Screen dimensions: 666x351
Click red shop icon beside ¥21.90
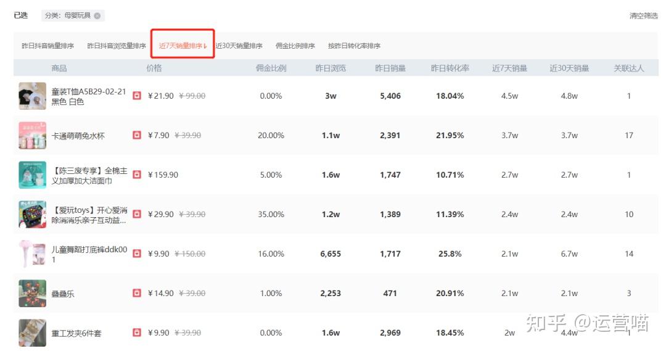[137, 96]
